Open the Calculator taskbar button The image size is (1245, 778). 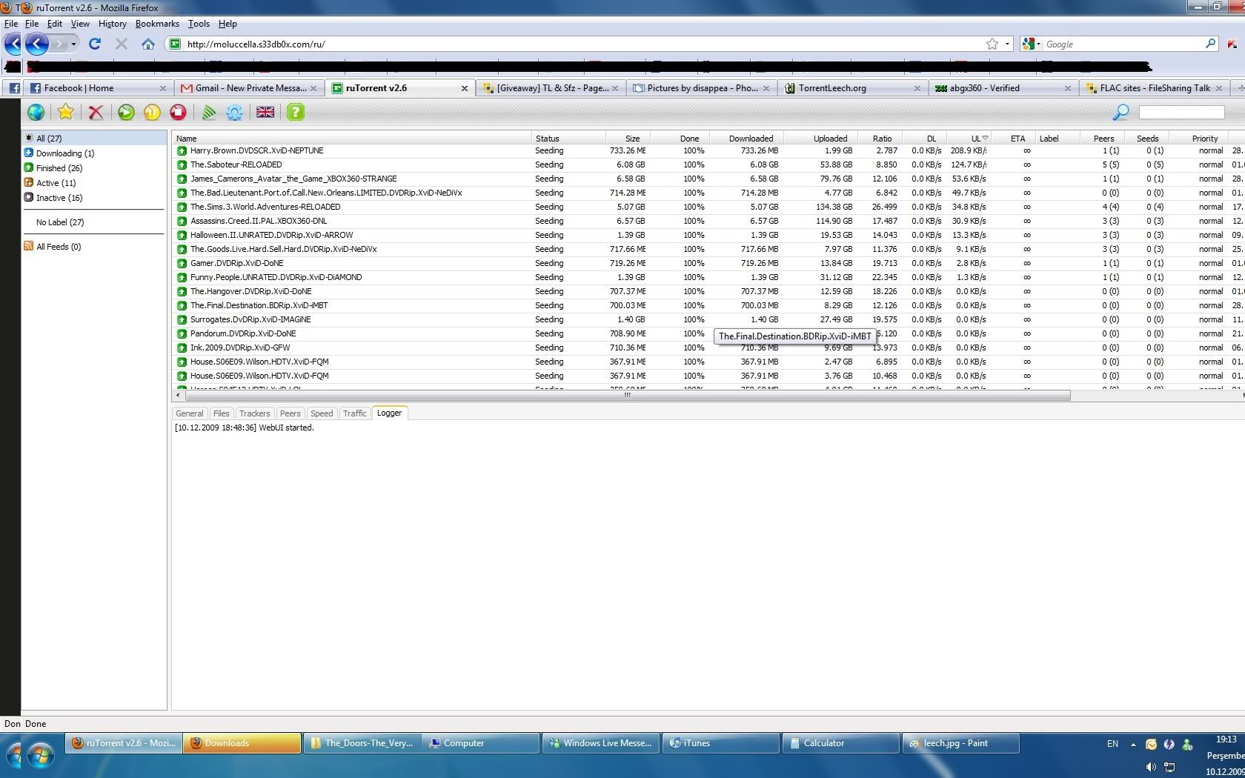pos(841,743)
